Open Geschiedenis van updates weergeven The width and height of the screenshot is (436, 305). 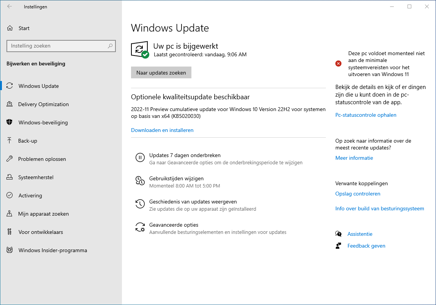tap(193, 202)
